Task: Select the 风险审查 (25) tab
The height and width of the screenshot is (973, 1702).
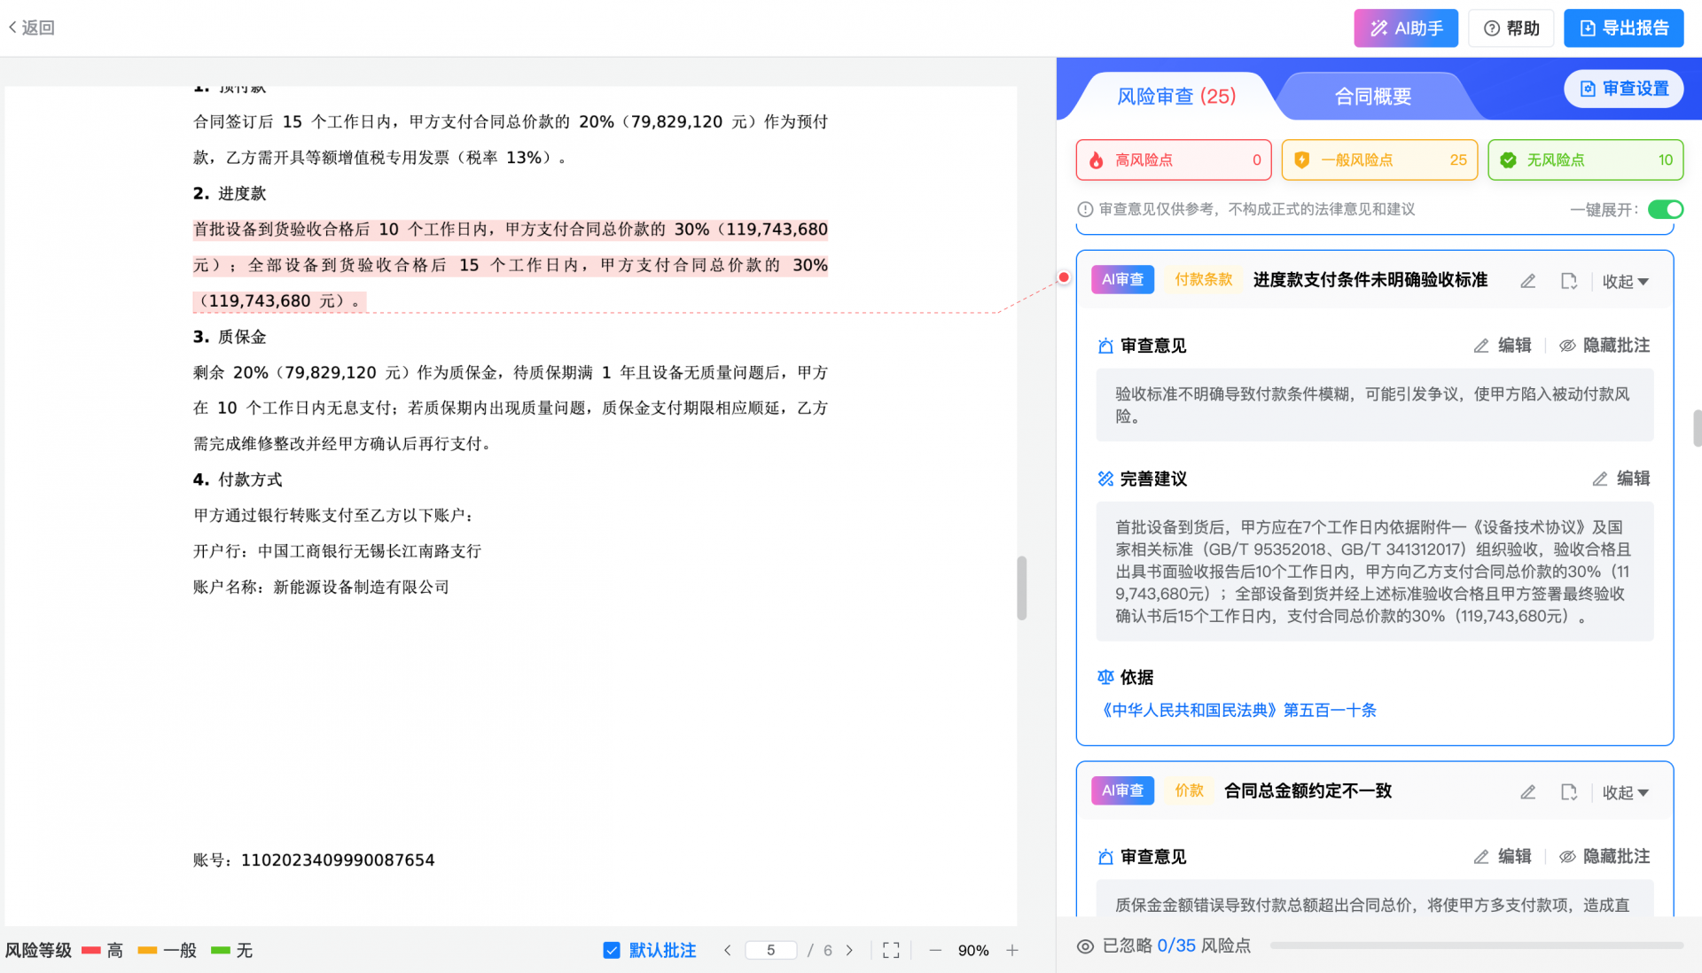Action: (x=1176, y=96)
